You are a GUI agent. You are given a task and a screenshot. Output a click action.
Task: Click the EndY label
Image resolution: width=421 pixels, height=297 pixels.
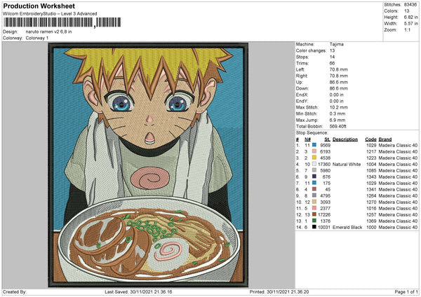(x=302, y=101)
